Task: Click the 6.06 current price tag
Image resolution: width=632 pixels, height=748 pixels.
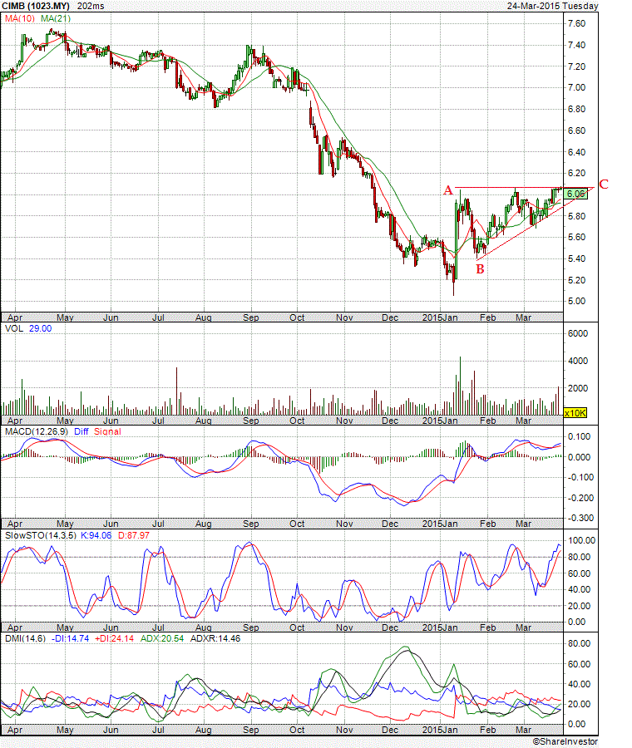Action: [575, 194]
